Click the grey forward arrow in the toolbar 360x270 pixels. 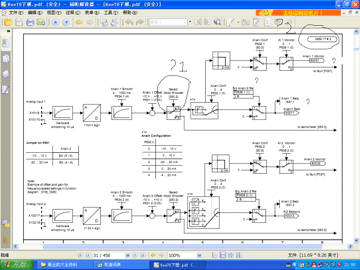90,22
